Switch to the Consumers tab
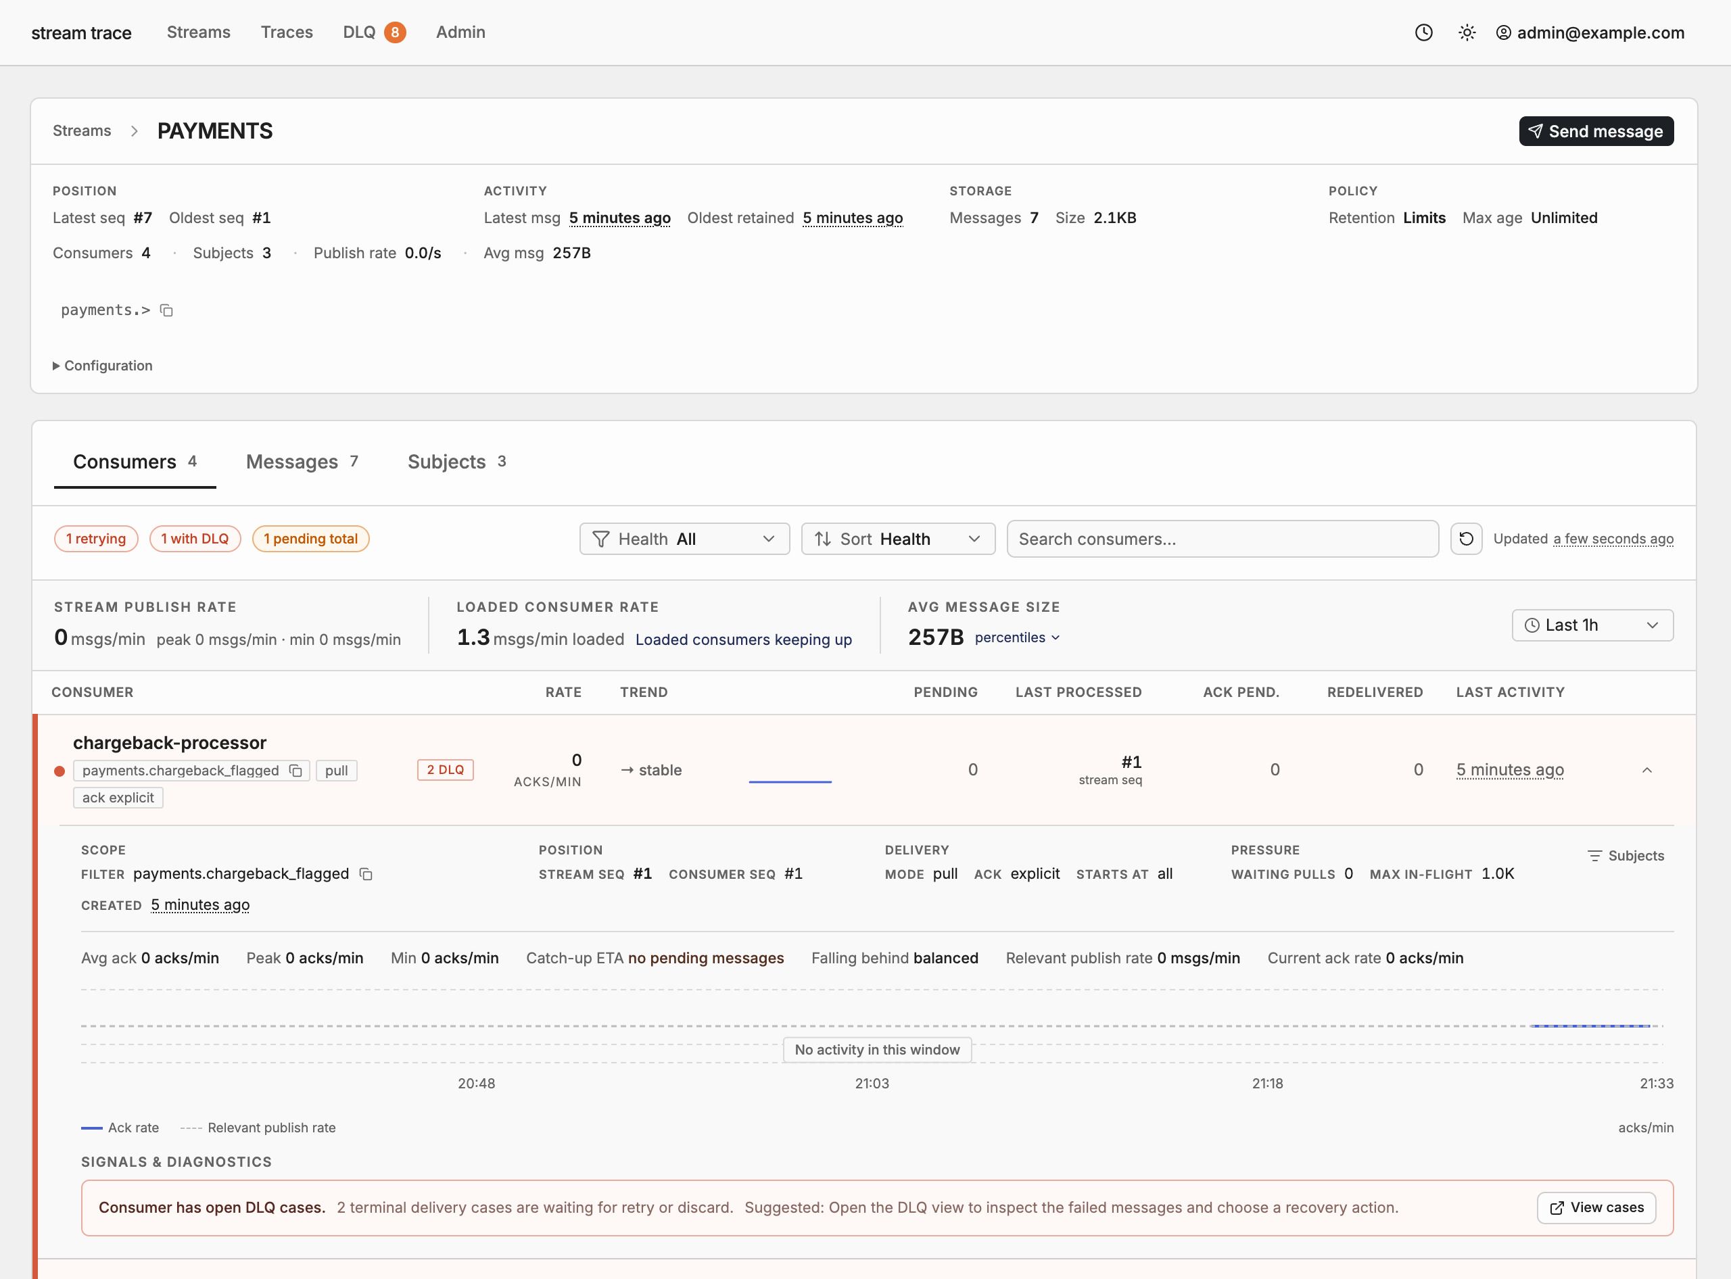This screenshot has height=1279, width=1731. click(x=135, y=462)
